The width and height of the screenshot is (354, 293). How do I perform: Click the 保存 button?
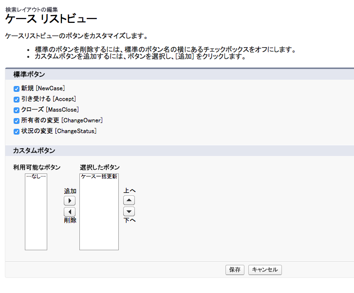pos(235,270)
